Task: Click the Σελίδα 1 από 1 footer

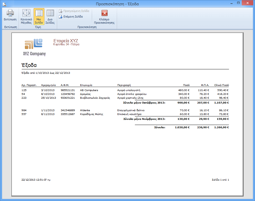Action: (x=220, y=180)
